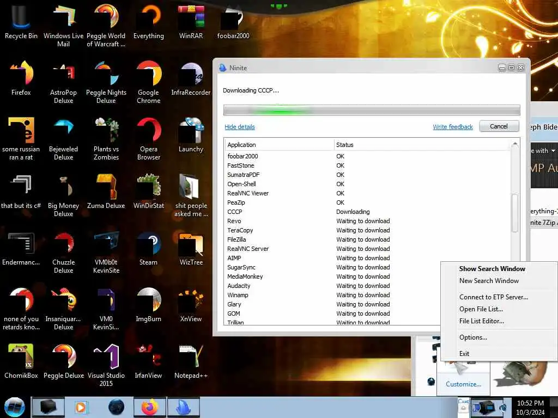Screen dimensions: 558x418
Task: Choose Exit in tray context menu
Action: click(x=464, y=354)
